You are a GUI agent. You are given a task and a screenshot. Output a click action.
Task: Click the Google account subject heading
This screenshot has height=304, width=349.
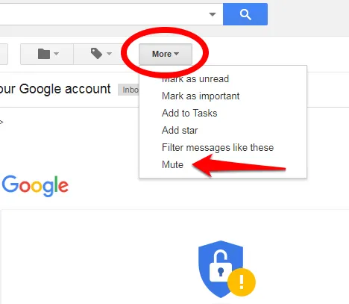tap(55, 89)
